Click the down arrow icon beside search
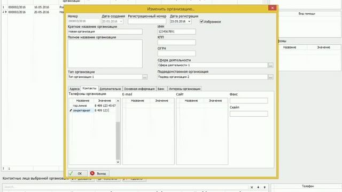Screen dimensions: 342x192 [x=258, y=187]
